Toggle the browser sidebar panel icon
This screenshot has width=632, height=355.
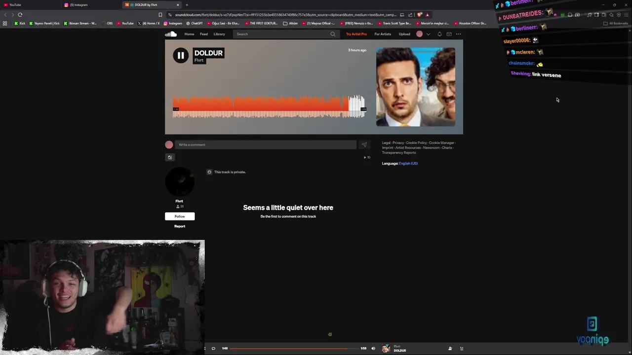click(x=596, y=15)
